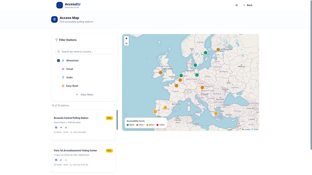Screen dimensions: 312x175
Task: Click the ear icon for Audio
Action: (63, 78)
